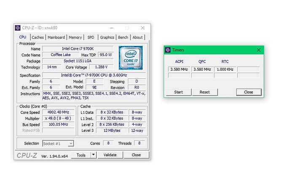This screenshot has height=179, width=291.
Task: Click the version text Ver. 1.94.0.x64
Action: (x=54, y=156)
